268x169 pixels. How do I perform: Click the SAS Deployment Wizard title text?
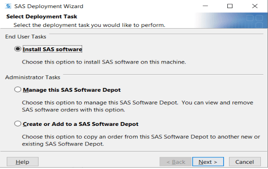pos(49,6)
